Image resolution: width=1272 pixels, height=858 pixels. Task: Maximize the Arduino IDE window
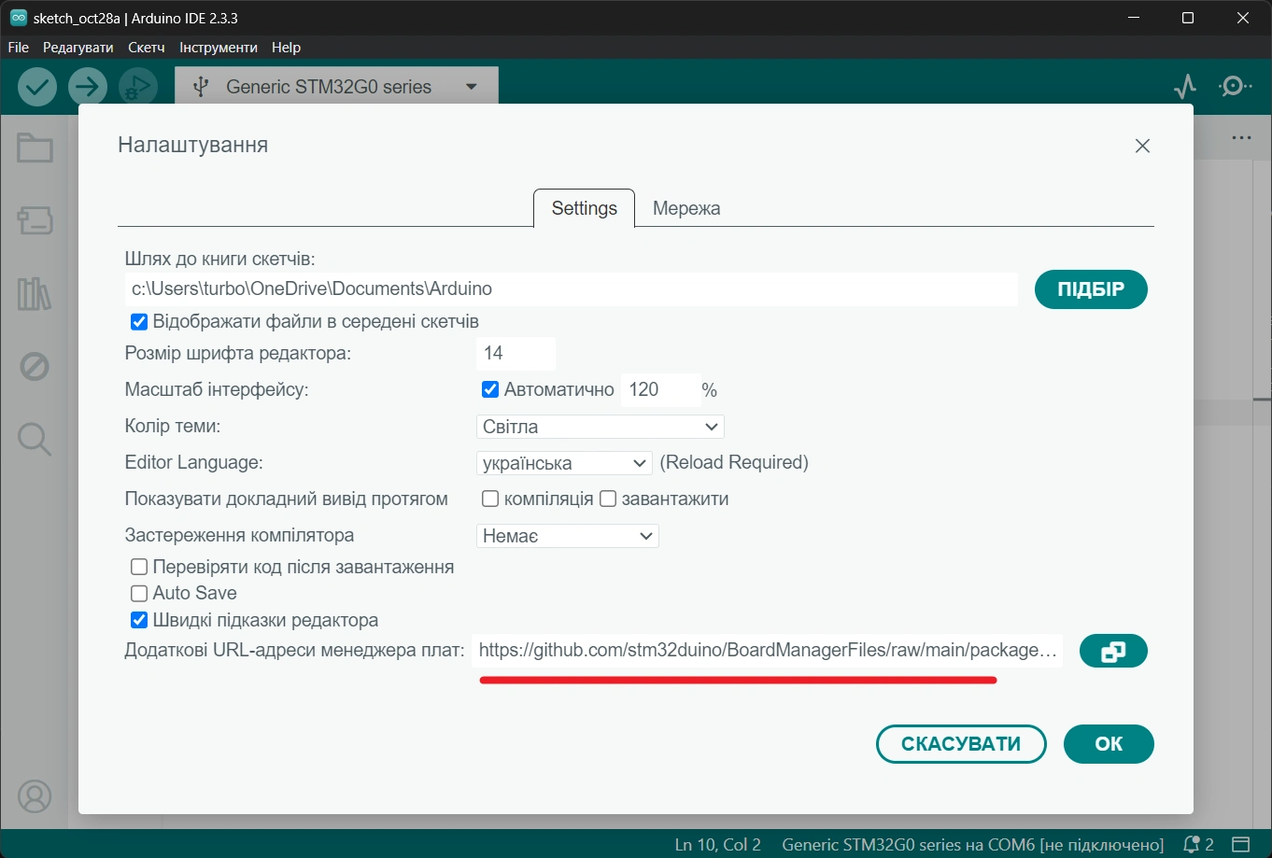click(1188, 18)
